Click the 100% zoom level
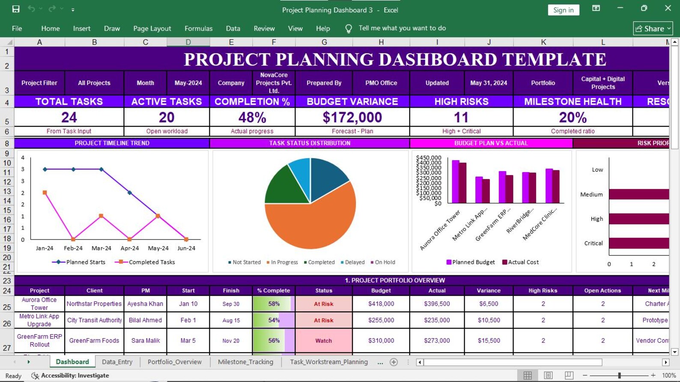 click(669, 375)
